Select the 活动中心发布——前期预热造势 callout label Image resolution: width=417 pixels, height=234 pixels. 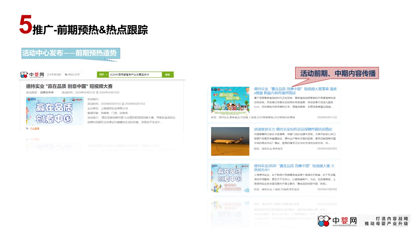tap(71, 53)
